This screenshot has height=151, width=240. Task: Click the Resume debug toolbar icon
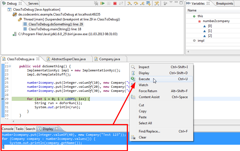[x=103, y=3]
